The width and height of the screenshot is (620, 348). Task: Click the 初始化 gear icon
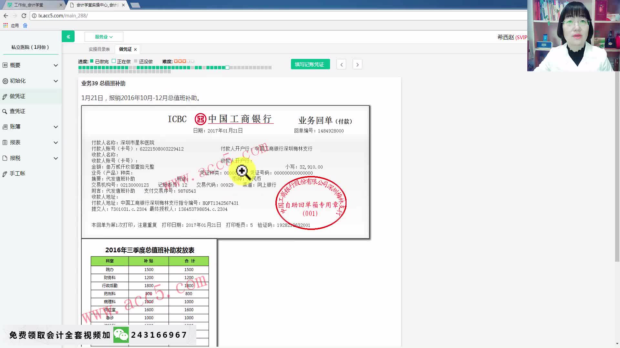[5, 81]
